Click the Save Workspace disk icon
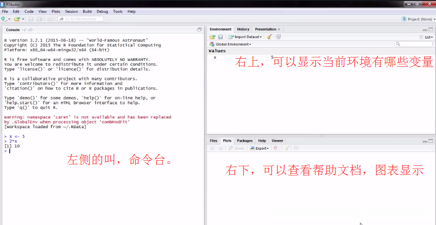This screenshot has width=436, height=225. tap(221, 37)
